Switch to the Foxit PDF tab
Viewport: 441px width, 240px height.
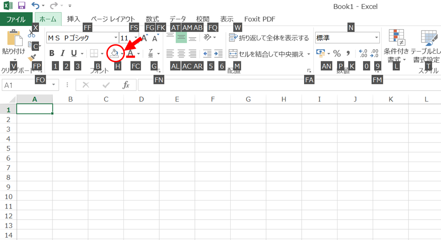pos(259,19)
